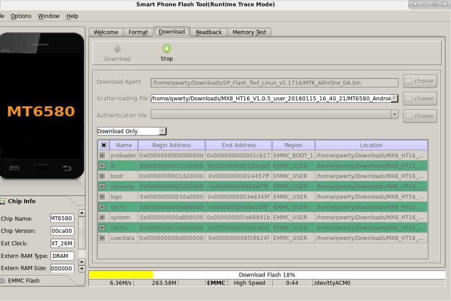Click the Chip Name MT6580 field
Screen dimensions: 451x301
[62, 218]
